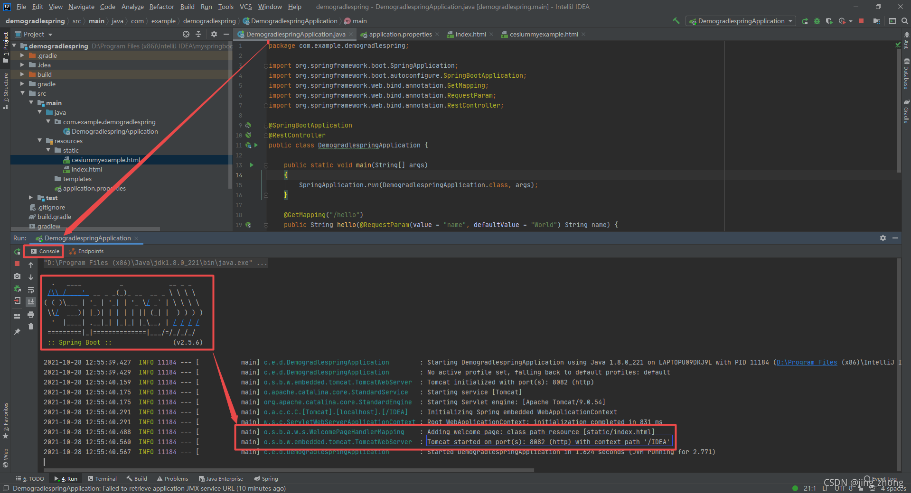Collapse all in the Project panel

pyautogui.click(x=198, y=34)
